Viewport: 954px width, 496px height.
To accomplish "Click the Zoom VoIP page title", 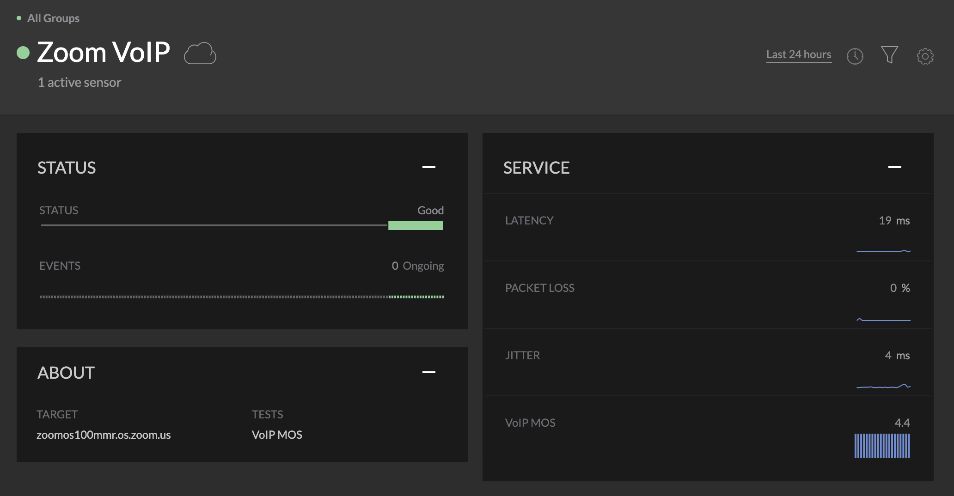I will click(104, 52).
